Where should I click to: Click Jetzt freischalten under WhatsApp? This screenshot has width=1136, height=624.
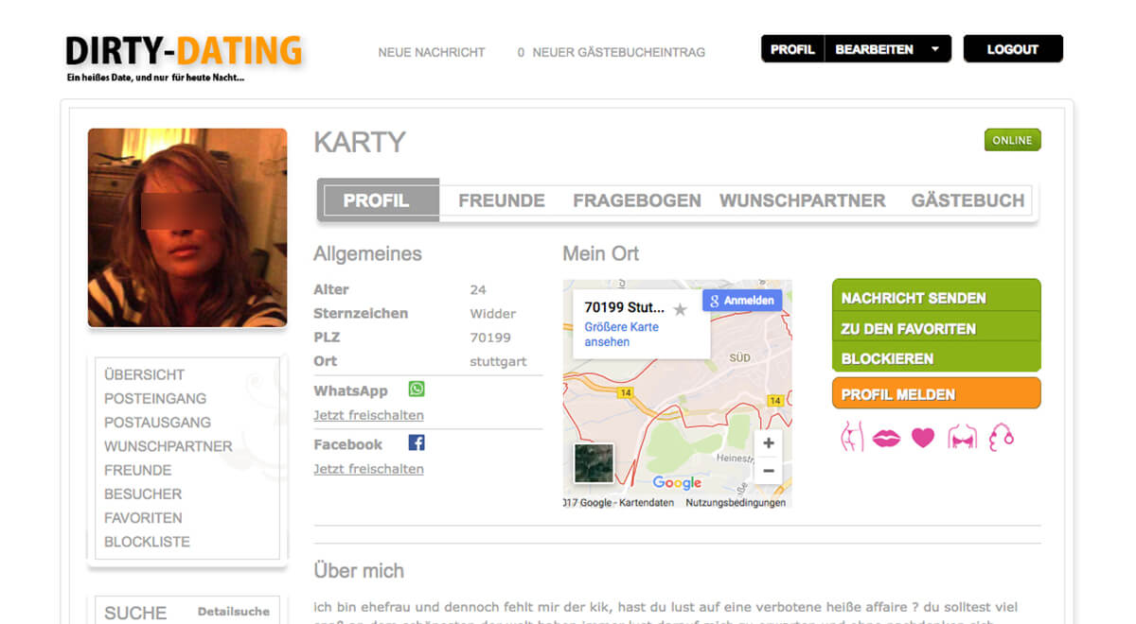pos(368,415)
